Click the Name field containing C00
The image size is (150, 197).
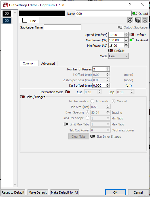click(103, 13)
